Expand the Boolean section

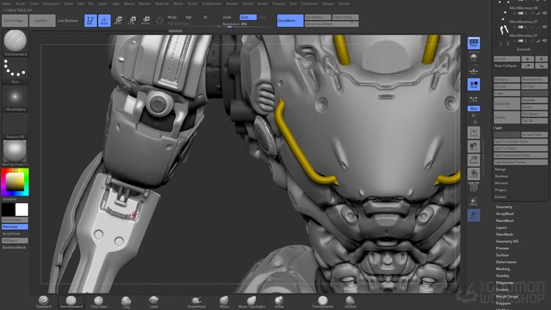(x=501, y=176)
